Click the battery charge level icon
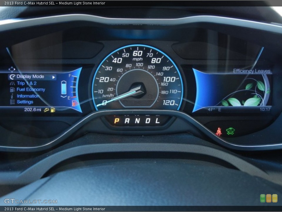 (x=64, y=88)
